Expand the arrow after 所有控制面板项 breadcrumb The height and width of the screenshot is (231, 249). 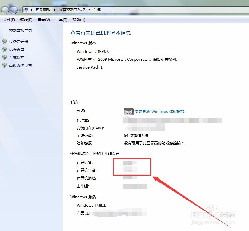(89, 10)
